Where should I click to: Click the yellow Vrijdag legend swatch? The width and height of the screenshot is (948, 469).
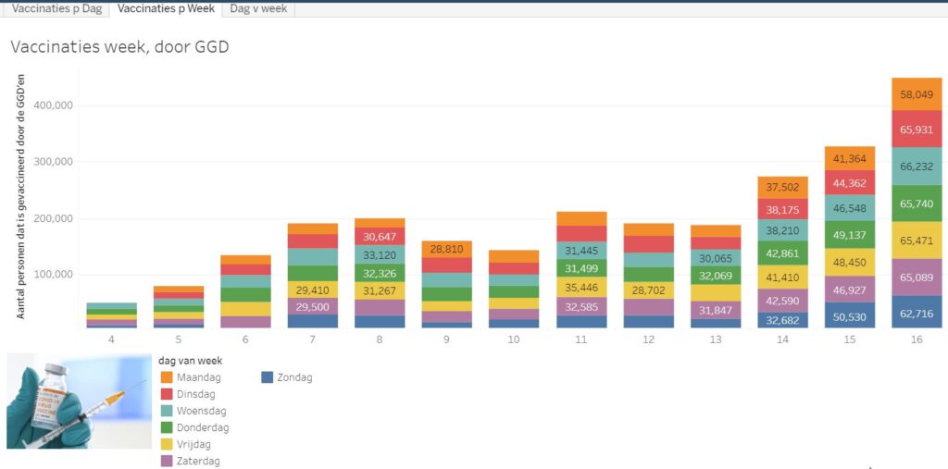tap(167, 444)
